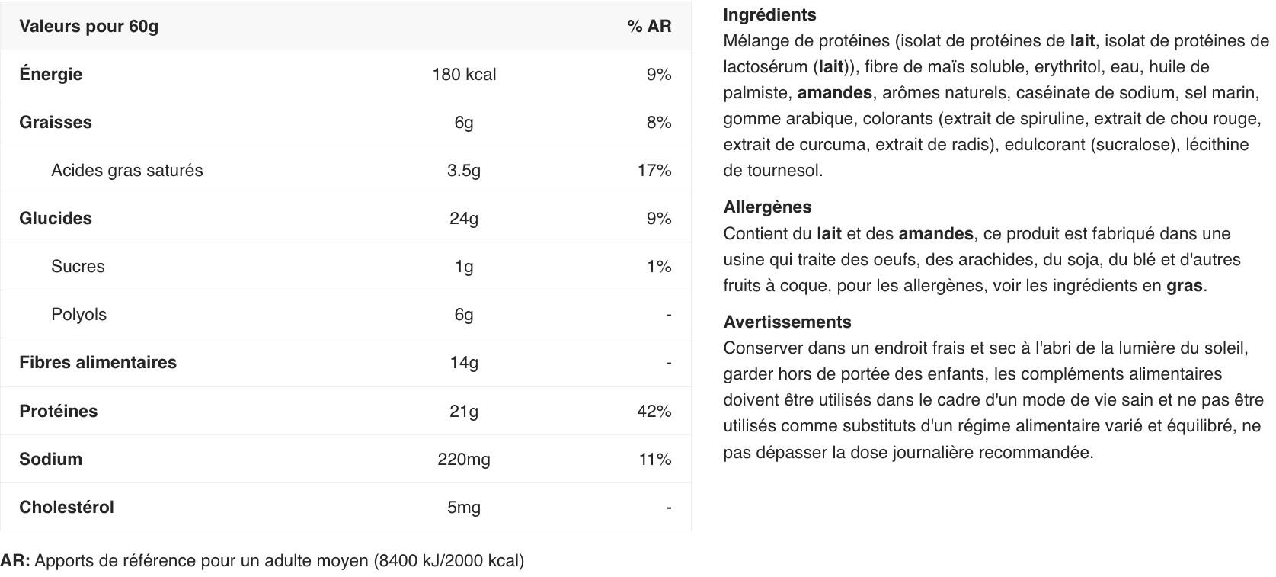
Task: Click the Polyols row label
Action: [x=79, y=314]
